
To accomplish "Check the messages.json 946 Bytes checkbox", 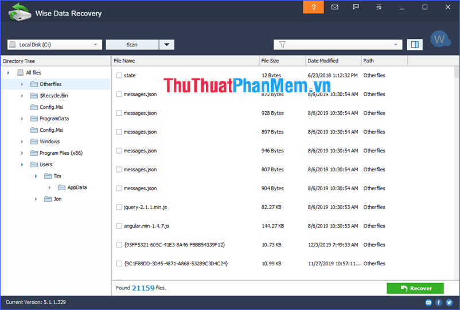I will pos(119,151).
